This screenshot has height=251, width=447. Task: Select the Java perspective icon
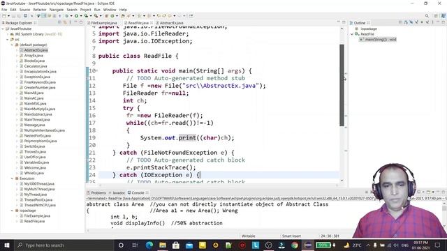pyautogui.click(x=444, y=16)
